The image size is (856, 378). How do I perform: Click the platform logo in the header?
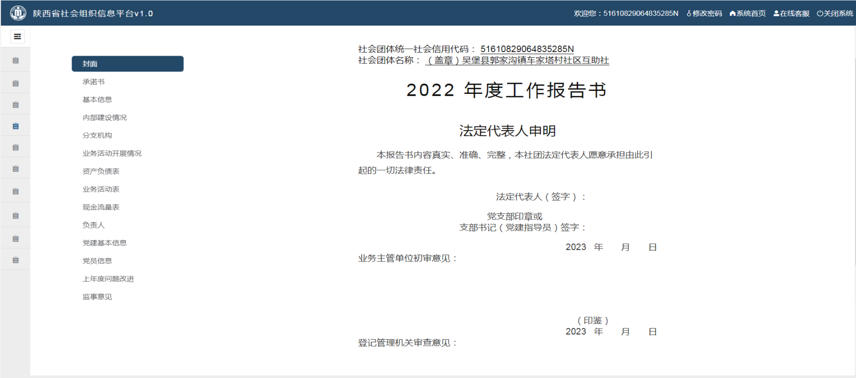tap(18, 13)
